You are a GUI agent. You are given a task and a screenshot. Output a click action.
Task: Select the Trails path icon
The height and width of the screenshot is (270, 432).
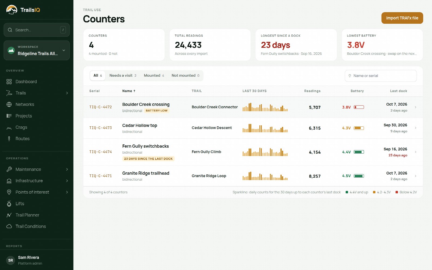coord(9,93)
